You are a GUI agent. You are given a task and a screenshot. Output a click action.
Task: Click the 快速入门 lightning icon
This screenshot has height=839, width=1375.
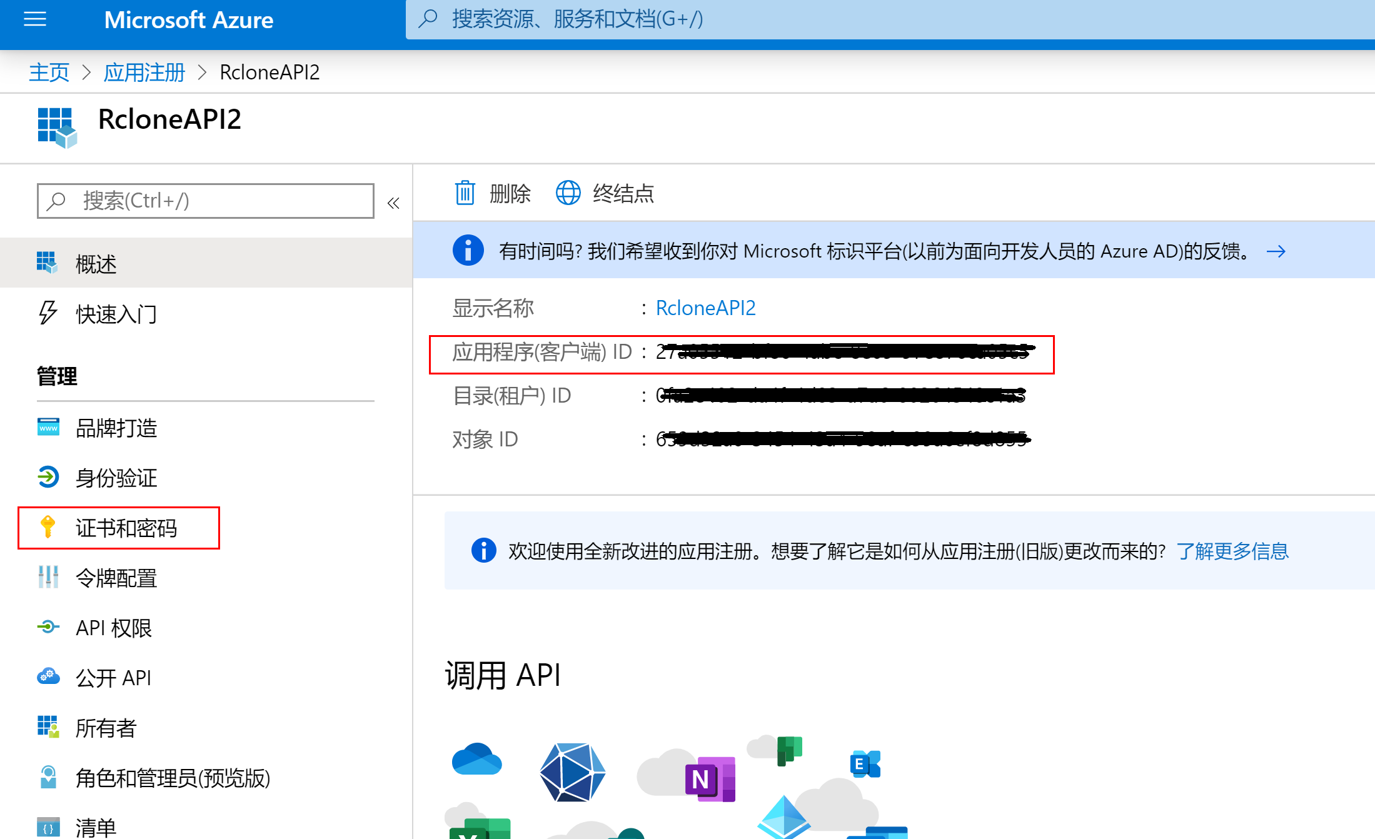pos(48,313)
